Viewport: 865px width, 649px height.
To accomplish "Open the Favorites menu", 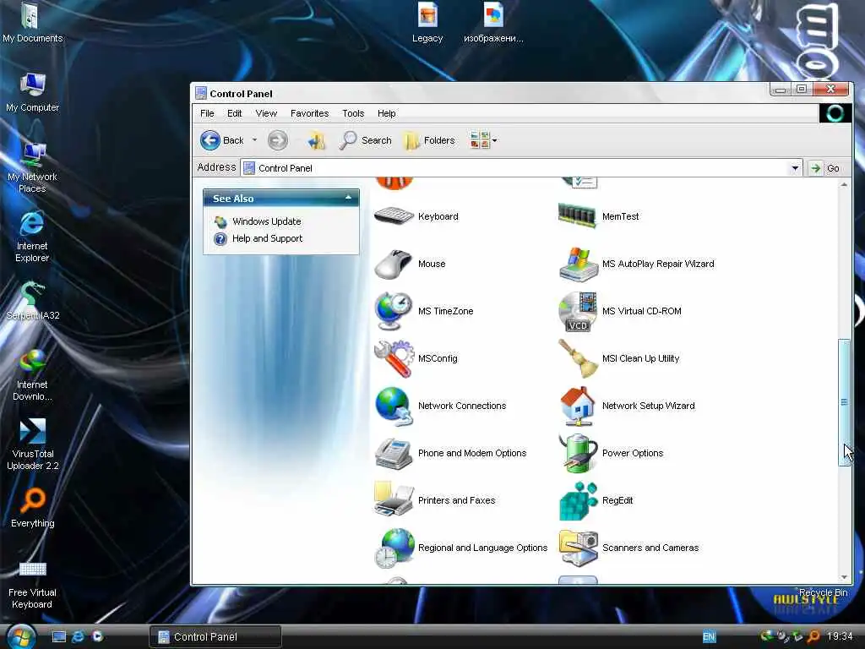I will coord(309,113).
